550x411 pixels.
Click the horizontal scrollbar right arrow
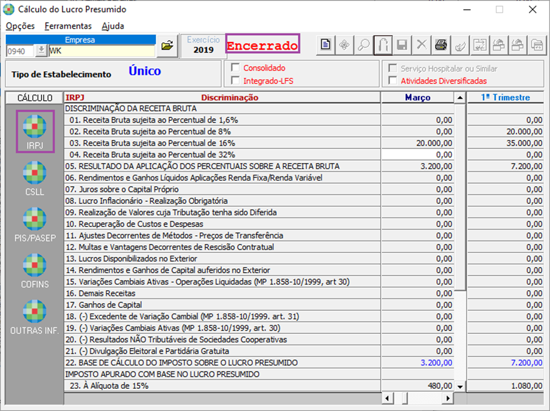448,398
